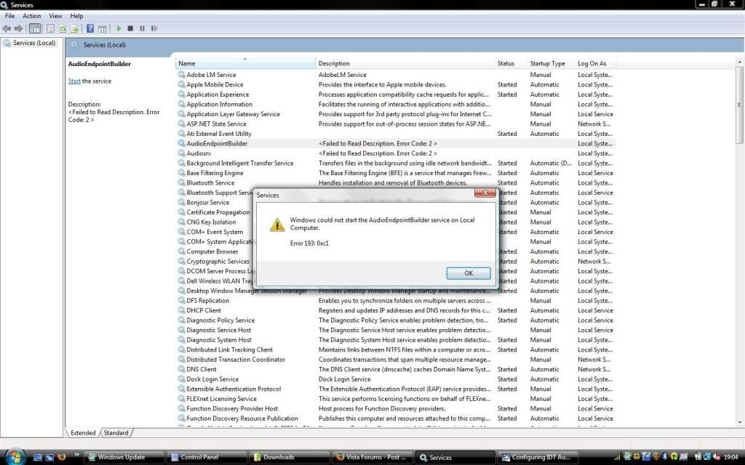
Task: Click the Export List toolbar icon
Action: (x=74, y=29)
